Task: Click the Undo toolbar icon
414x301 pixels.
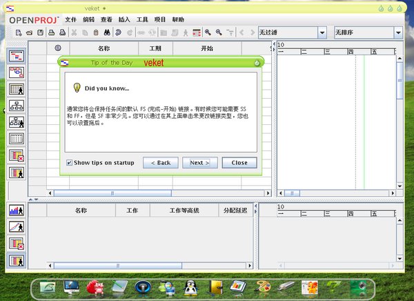Action: (118, 32)
